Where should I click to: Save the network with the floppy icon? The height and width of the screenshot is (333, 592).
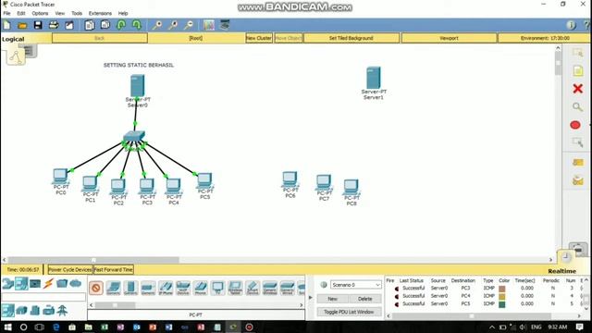click(x=38, y=25)
